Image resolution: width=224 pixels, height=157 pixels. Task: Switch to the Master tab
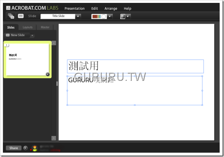[45, 27]
